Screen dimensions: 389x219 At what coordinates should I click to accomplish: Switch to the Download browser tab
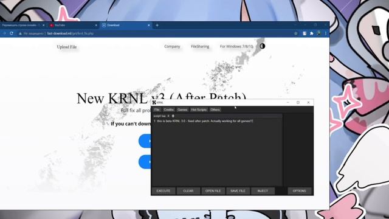pyautogui.click(x=126, y=26)
